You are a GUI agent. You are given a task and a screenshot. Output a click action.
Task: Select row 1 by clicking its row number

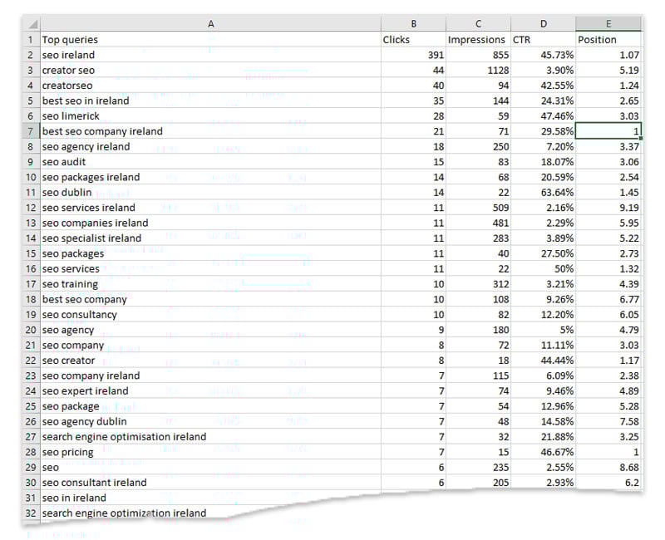(30, 39)
